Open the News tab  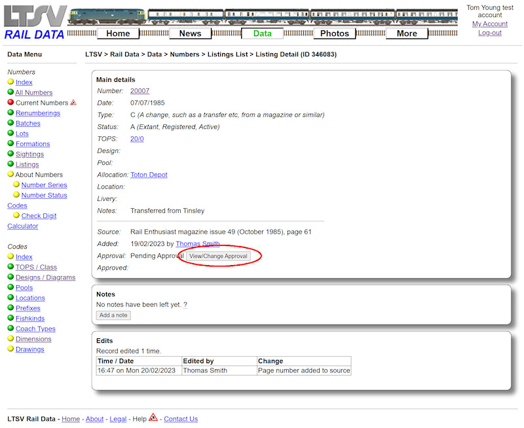click(190, 33)
